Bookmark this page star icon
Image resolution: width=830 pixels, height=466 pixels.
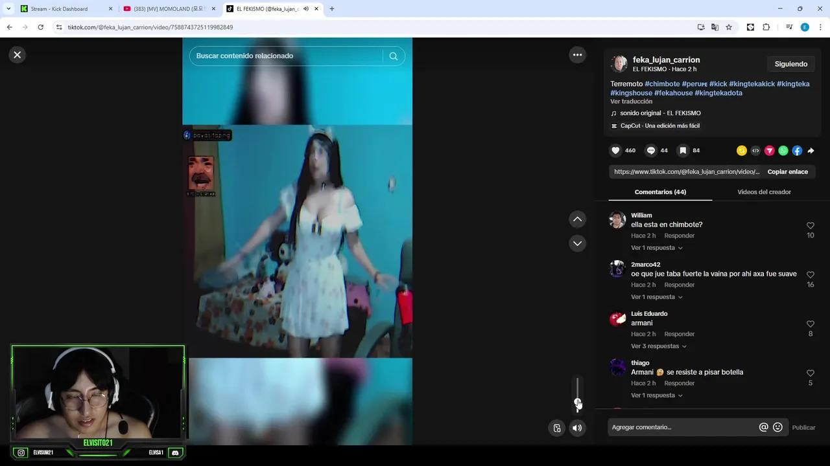click(x=729, y=27)
